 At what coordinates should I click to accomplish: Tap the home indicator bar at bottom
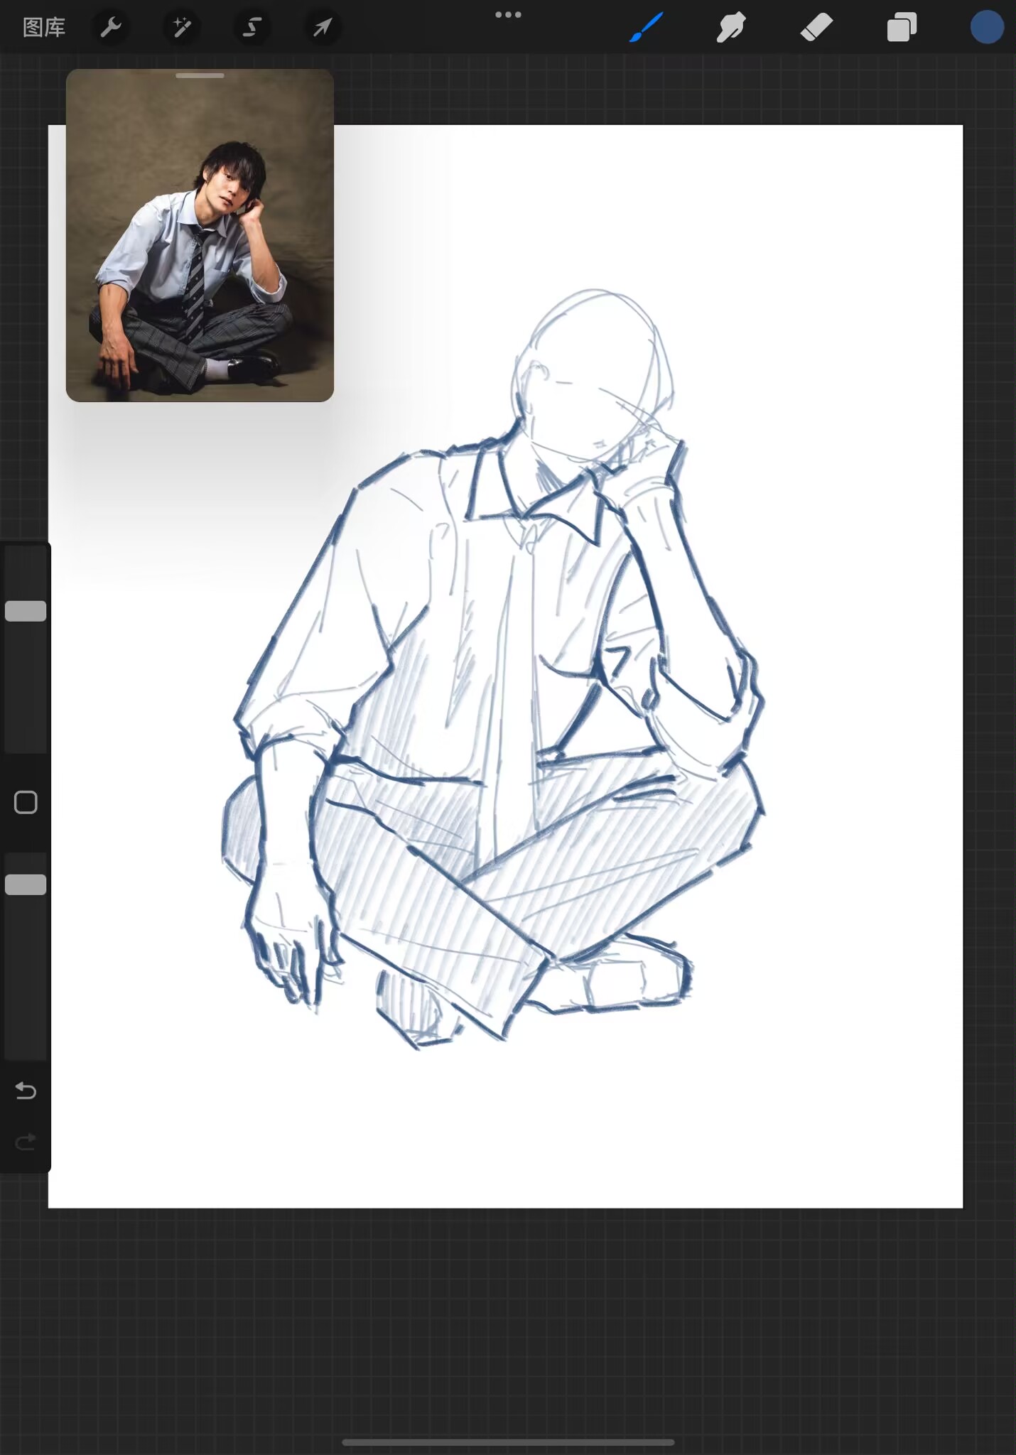point(508,1442)
